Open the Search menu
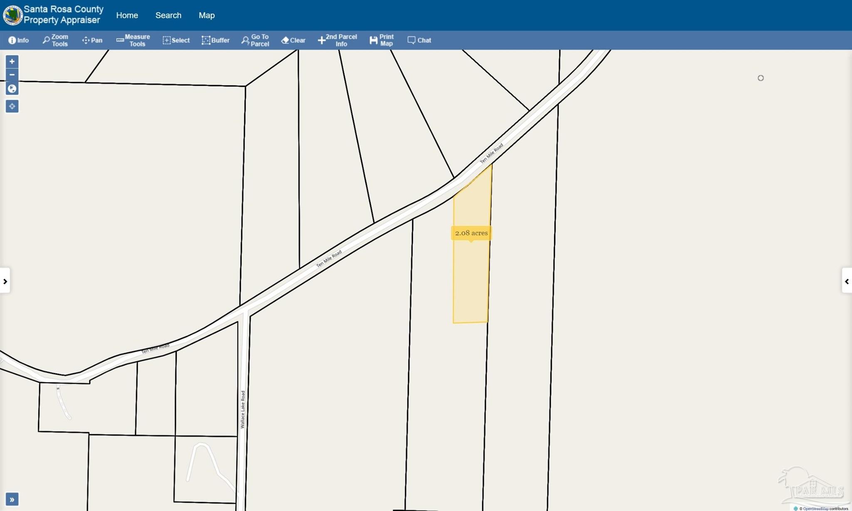This screenshot has width=852, height=511. [168, 15]
